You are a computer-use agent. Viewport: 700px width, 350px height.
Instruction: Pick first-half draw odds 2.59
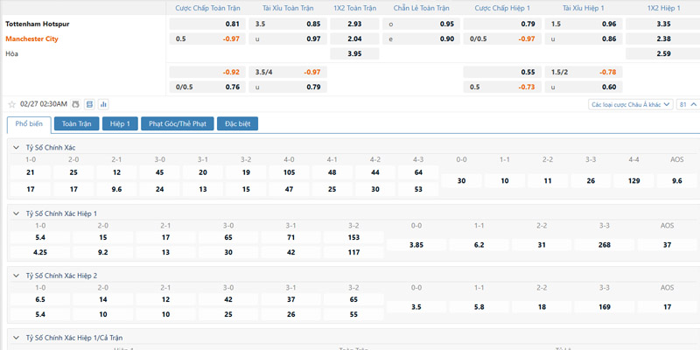tap(663, 53)
